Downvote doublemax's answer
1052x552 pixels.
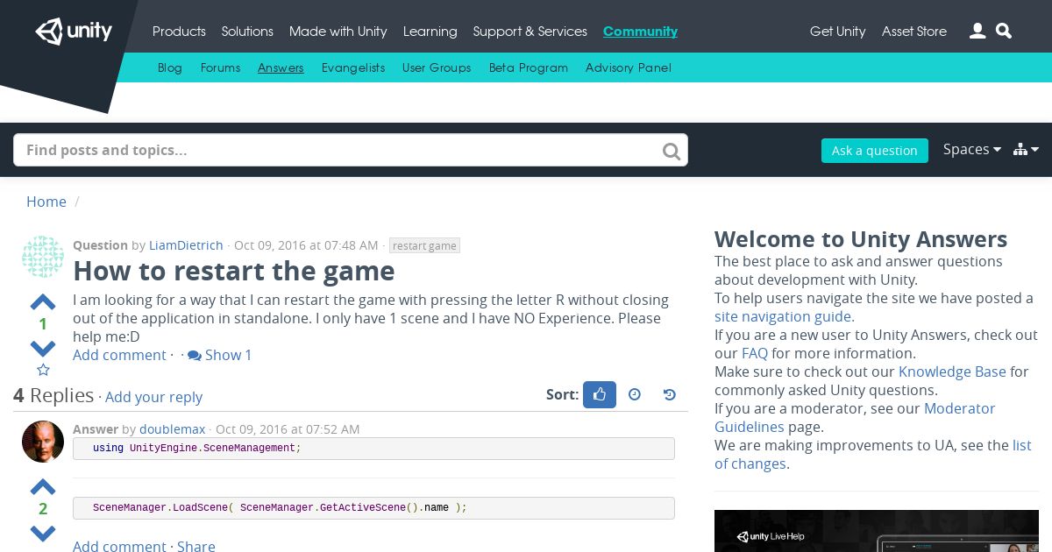click(43, 532)
